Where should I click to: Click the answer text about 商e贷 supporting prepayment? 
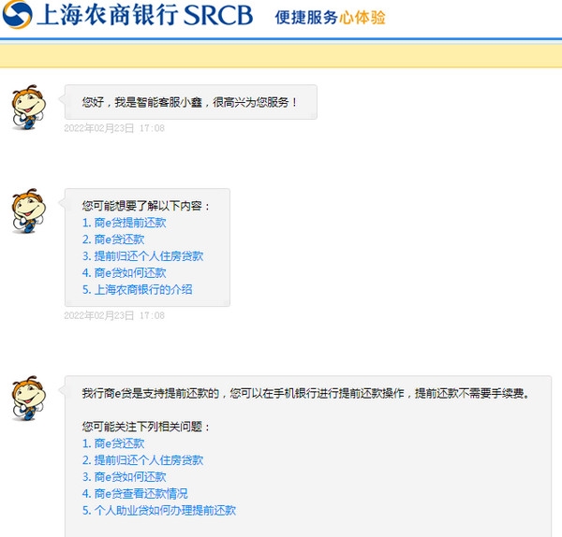point(305,394)
